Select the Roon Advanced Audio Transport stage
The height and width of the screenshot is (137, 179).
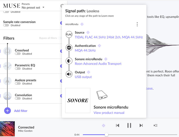tap(98, 64)
